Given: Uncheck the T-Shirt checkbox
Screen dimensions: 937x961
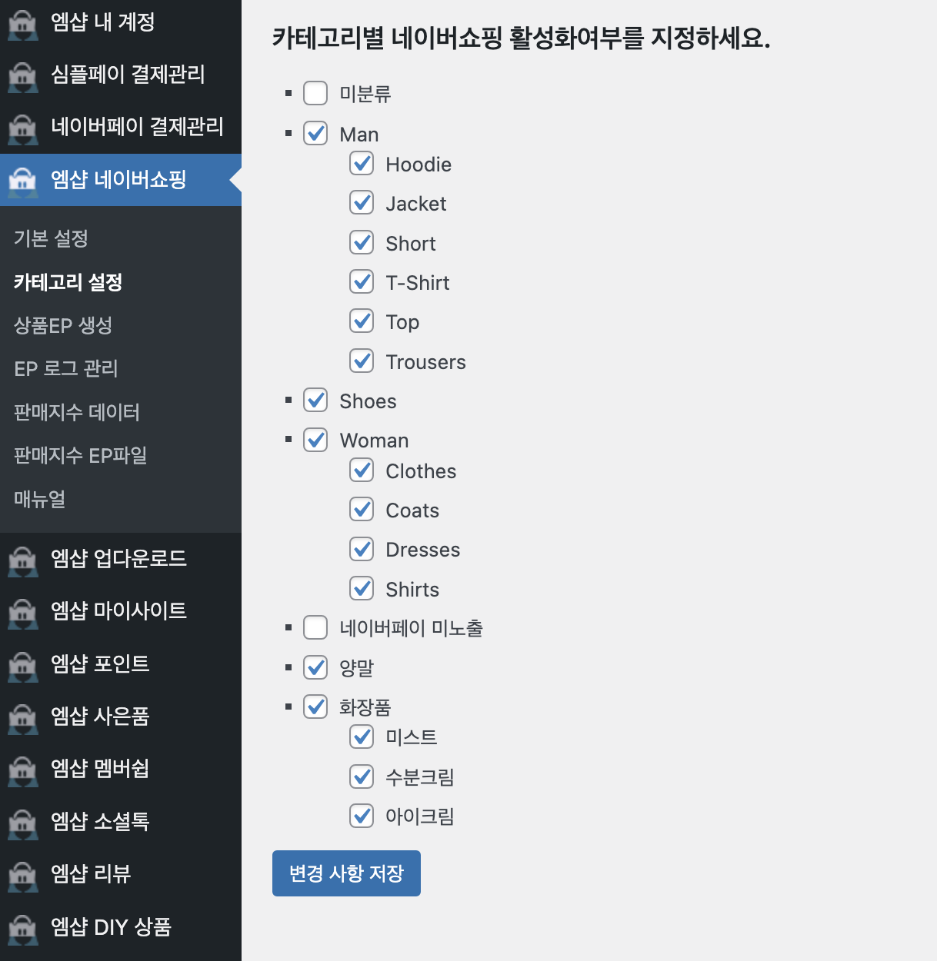Looking at the screenshot, I should coord(362,281).
